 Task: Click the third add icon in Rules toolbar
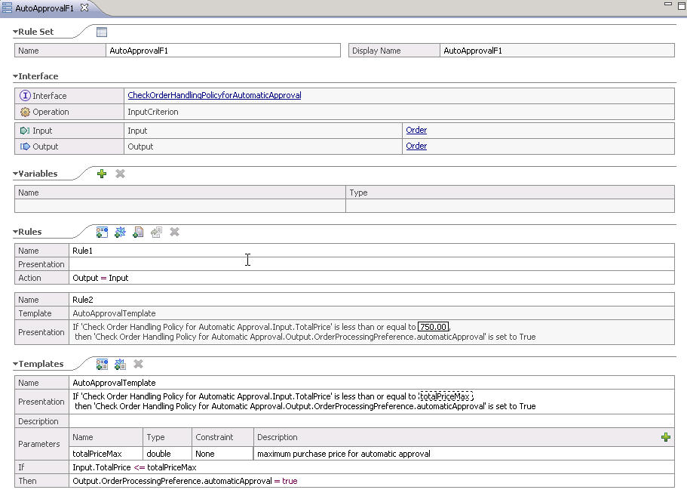click(138, 233)
